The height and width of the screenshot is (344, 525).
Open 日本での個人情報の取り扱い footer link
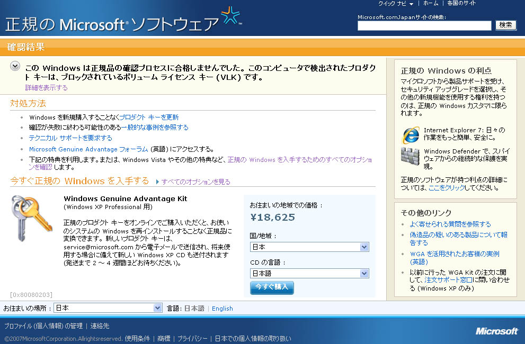(253, 339)
